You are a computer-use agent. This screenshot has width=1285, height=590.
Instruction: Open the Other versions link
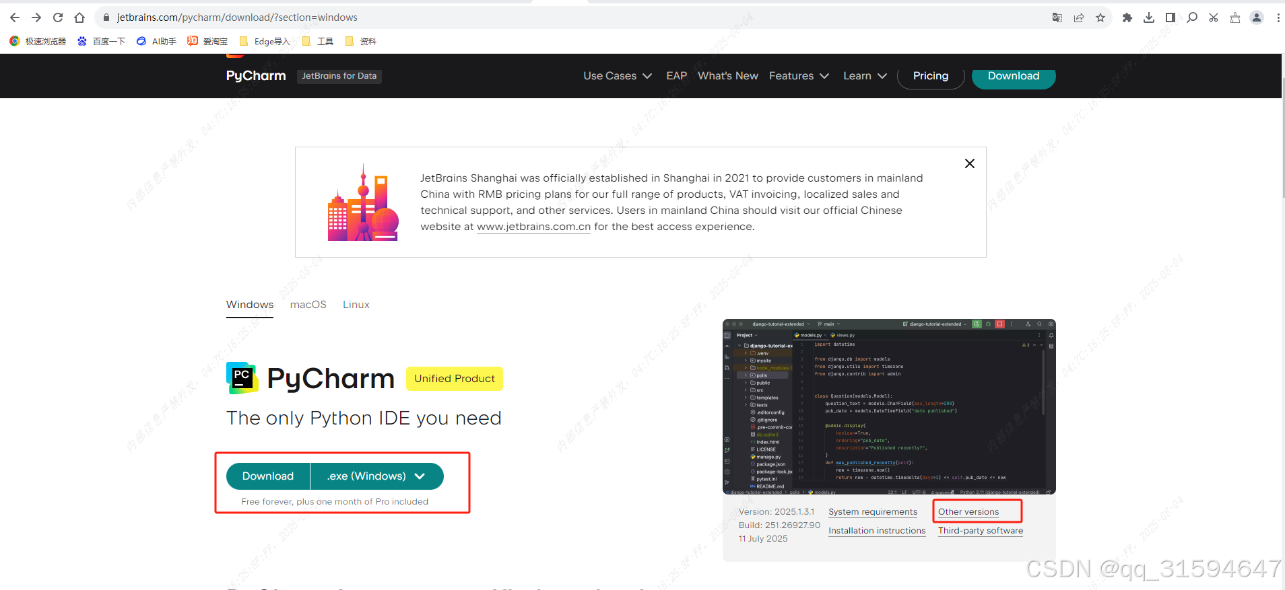[x=968, y=512]
